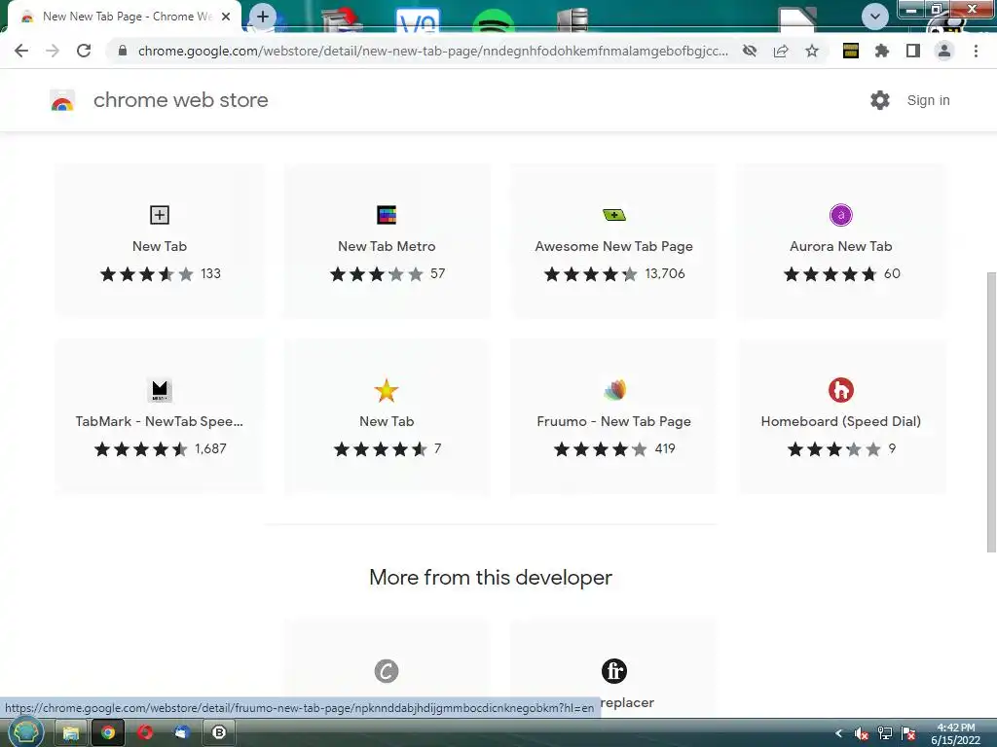The width and height of the screenshot is (997, 747).
Task: Open the browser side panel
Action: [x=913, y=51]
